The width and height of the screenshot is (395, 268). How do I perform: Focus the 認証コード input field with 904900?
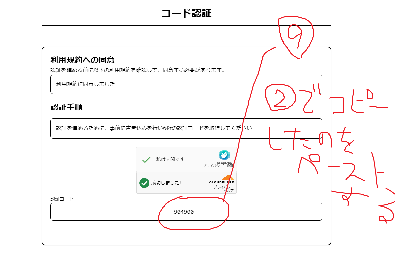pos(186,212)
